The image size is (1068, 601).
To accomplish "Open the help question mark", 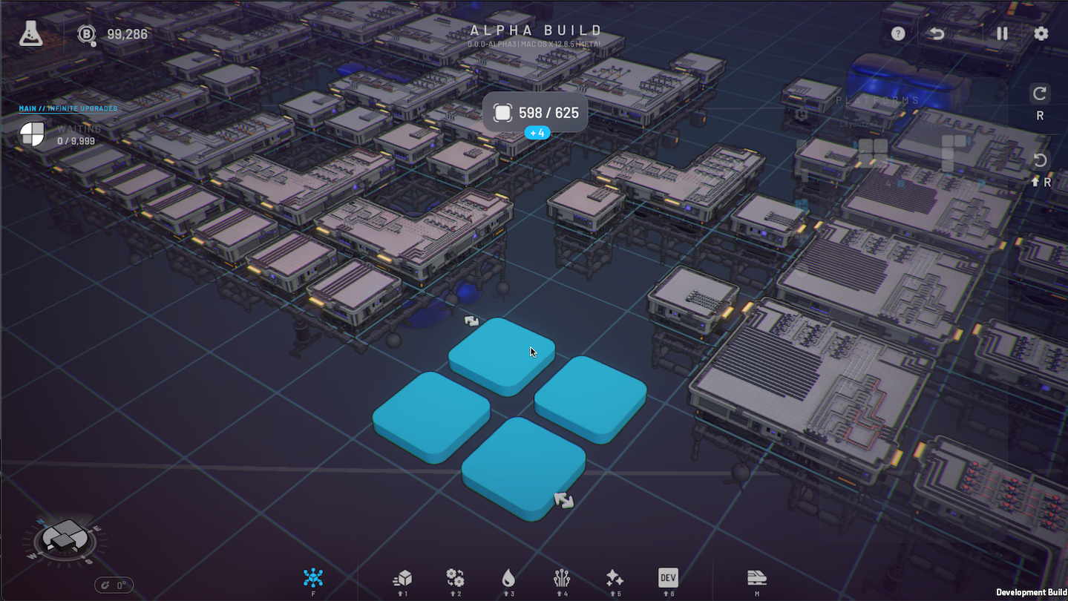I will 898,33.
